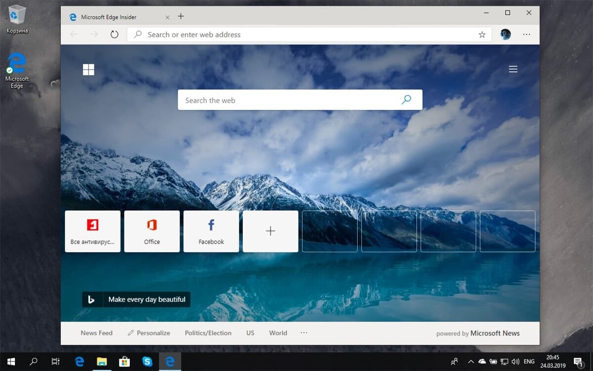
Task: Open Politics/Election news category
Action: [208, 333]
